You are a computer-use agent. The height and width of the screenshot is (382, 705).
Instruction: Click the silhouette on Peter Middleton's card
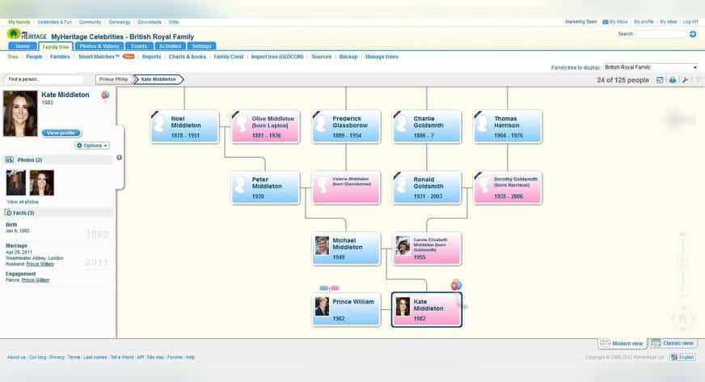241,185
